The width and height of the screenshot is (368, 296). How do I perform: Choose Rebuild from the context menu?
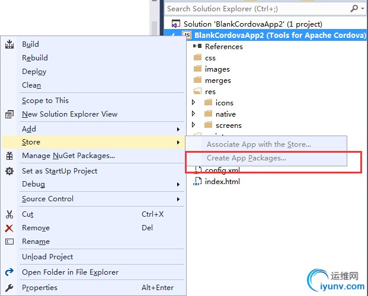(x=94, y=57)
